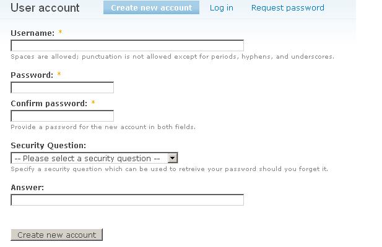Click the Confirm password input box
Image resolution: width=382 pixels, height=247 pixels.
(x=62, y=116)
